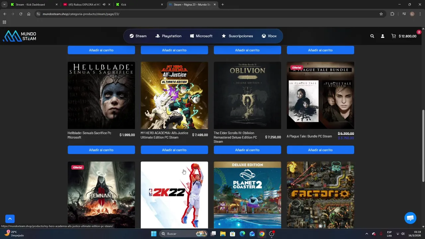Open the A Plague Tale Bundle cover image
Viewport: 425px width, 239px height.
coord(320,95)
